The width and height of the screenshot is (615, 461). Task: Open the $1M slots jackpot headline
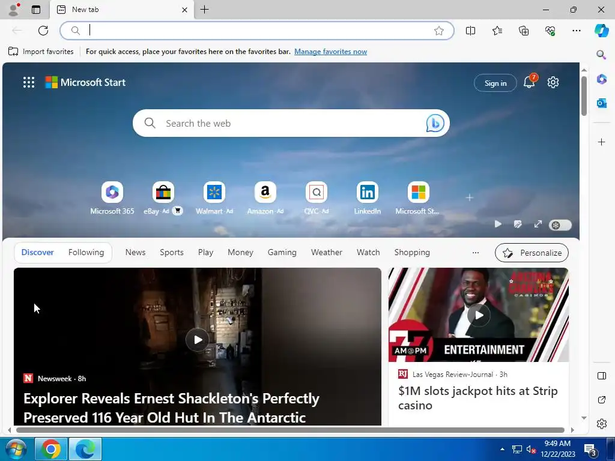click(x=477, y=398)
